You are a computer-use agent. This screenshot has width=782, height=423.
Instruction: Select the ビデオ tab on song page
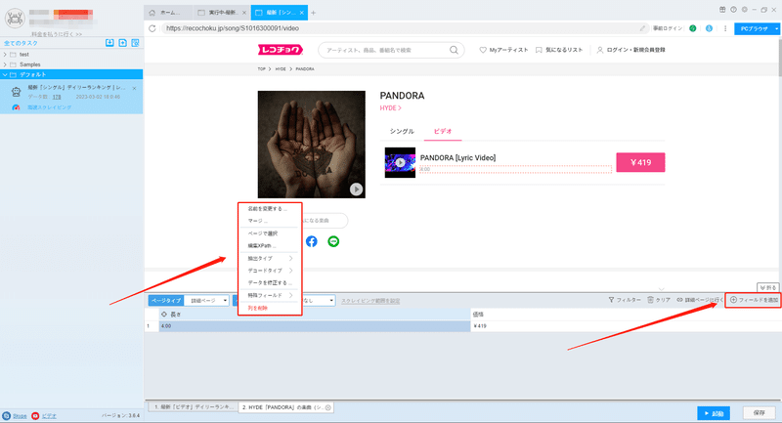[x=443, y=132]
